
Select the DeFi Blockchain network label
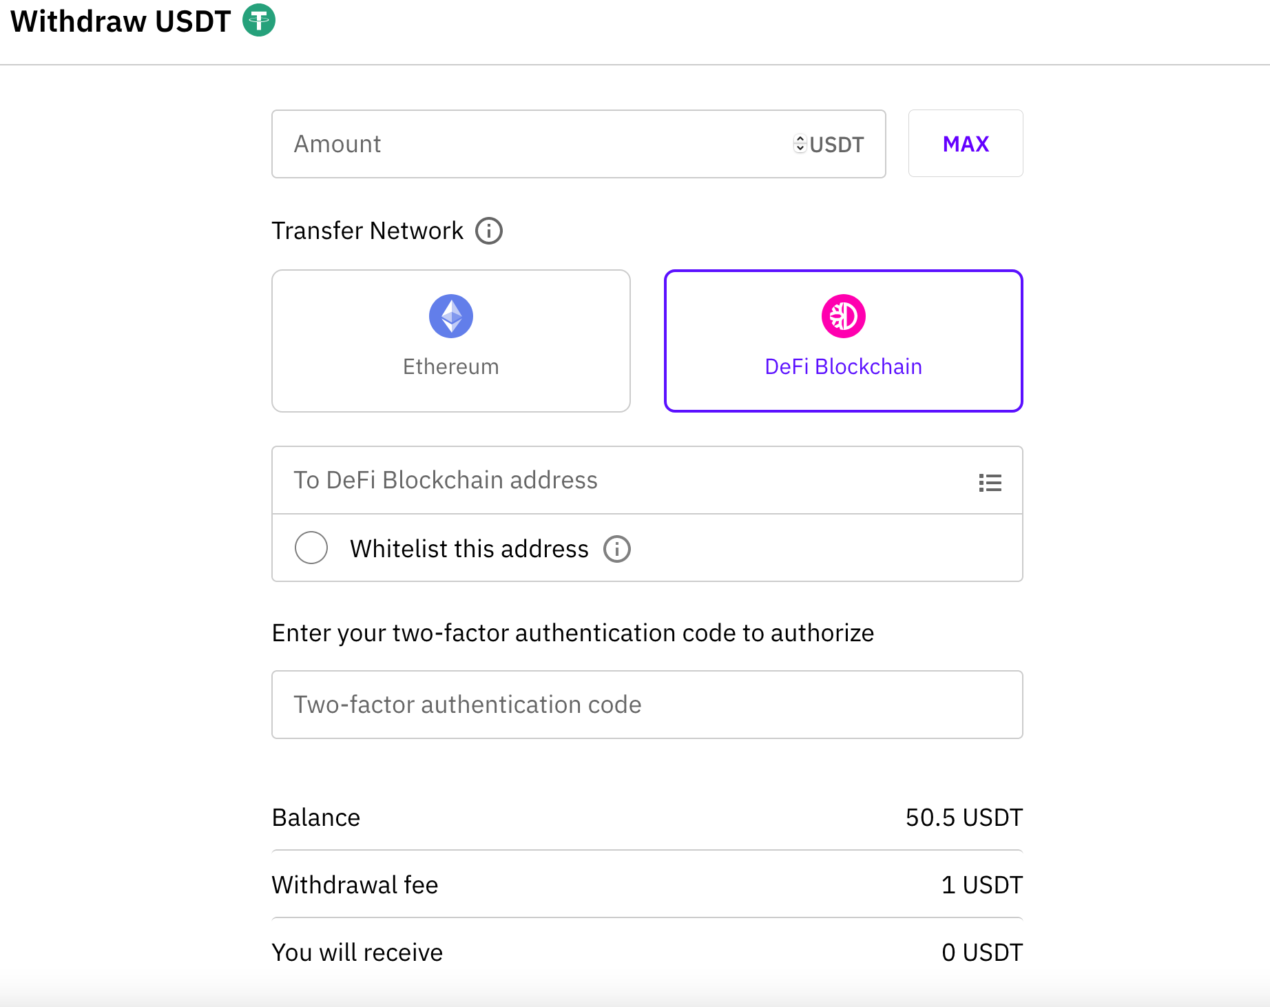843,366
